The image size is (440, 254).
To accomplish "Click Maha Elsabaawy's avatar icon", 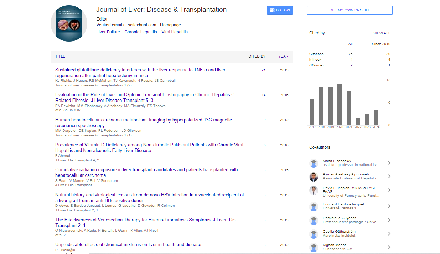I will 314,163.
